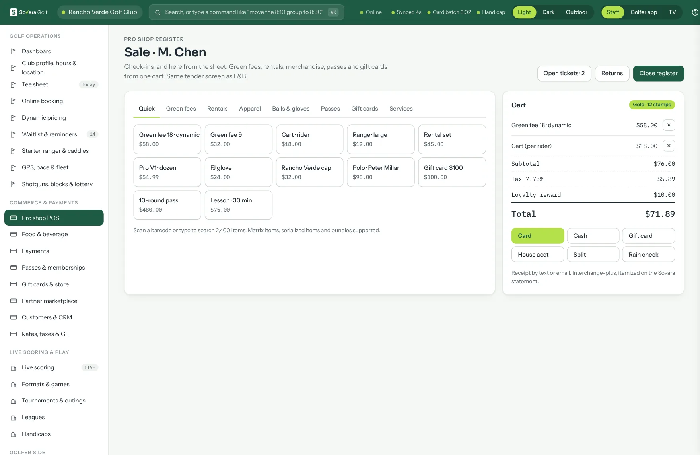Click the Live scoring icon

pos(14,368)
